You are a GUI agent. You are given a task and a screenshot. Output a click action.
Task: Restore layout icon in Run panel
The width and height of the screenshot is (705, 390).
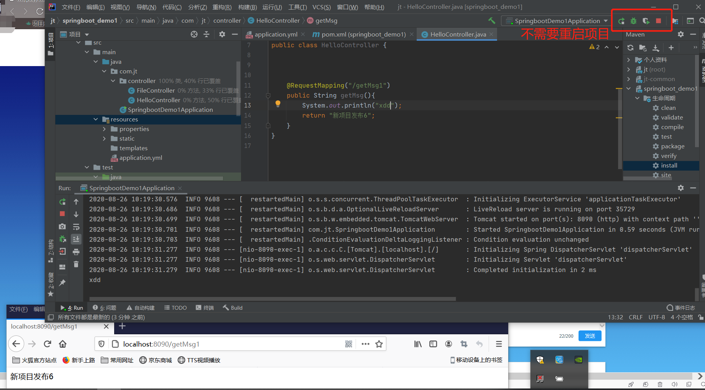62,267
